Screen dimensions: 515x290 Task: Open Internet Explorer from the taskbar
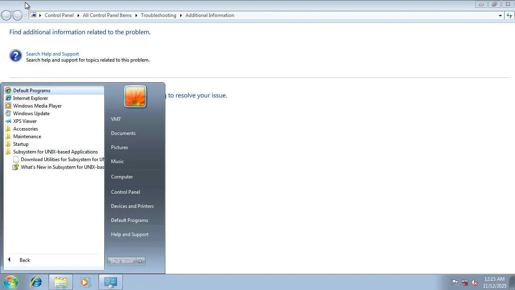(x=36, y=282)
